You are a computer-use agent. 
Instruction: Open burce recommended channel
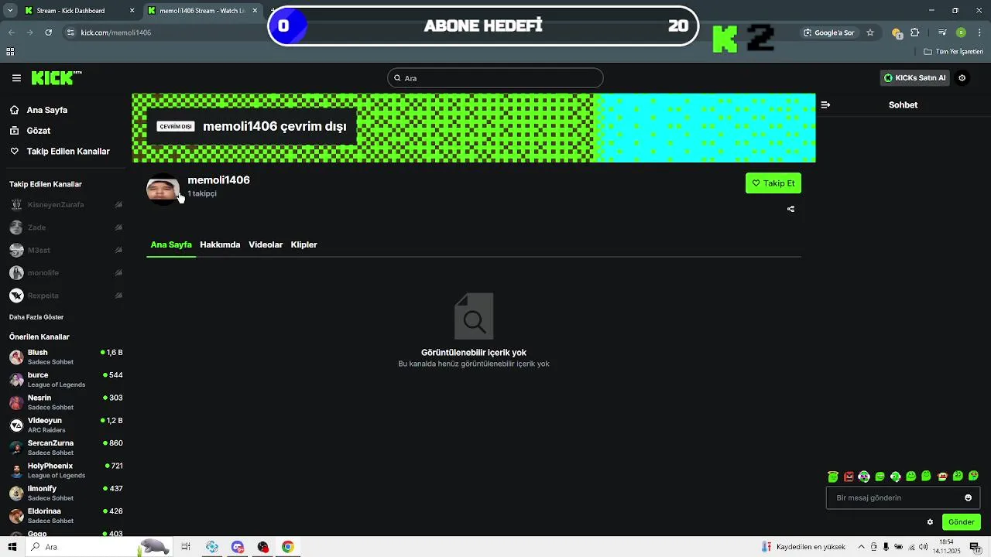[x=66, y=379]
